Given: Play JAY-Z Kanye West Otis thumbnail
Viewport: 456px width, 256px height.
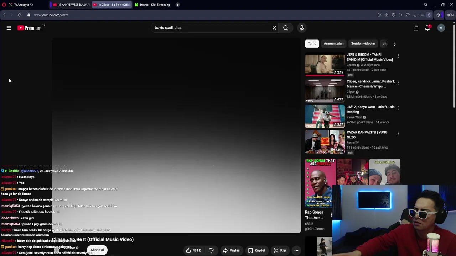Looking at the screenshot, I should pos(325,116).
